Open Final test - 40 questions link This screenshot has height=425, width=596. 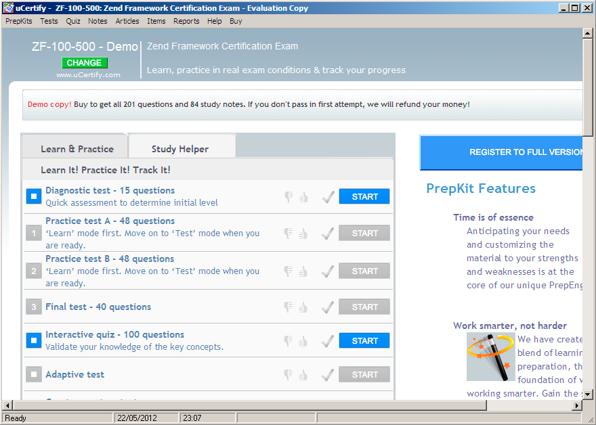98,307
